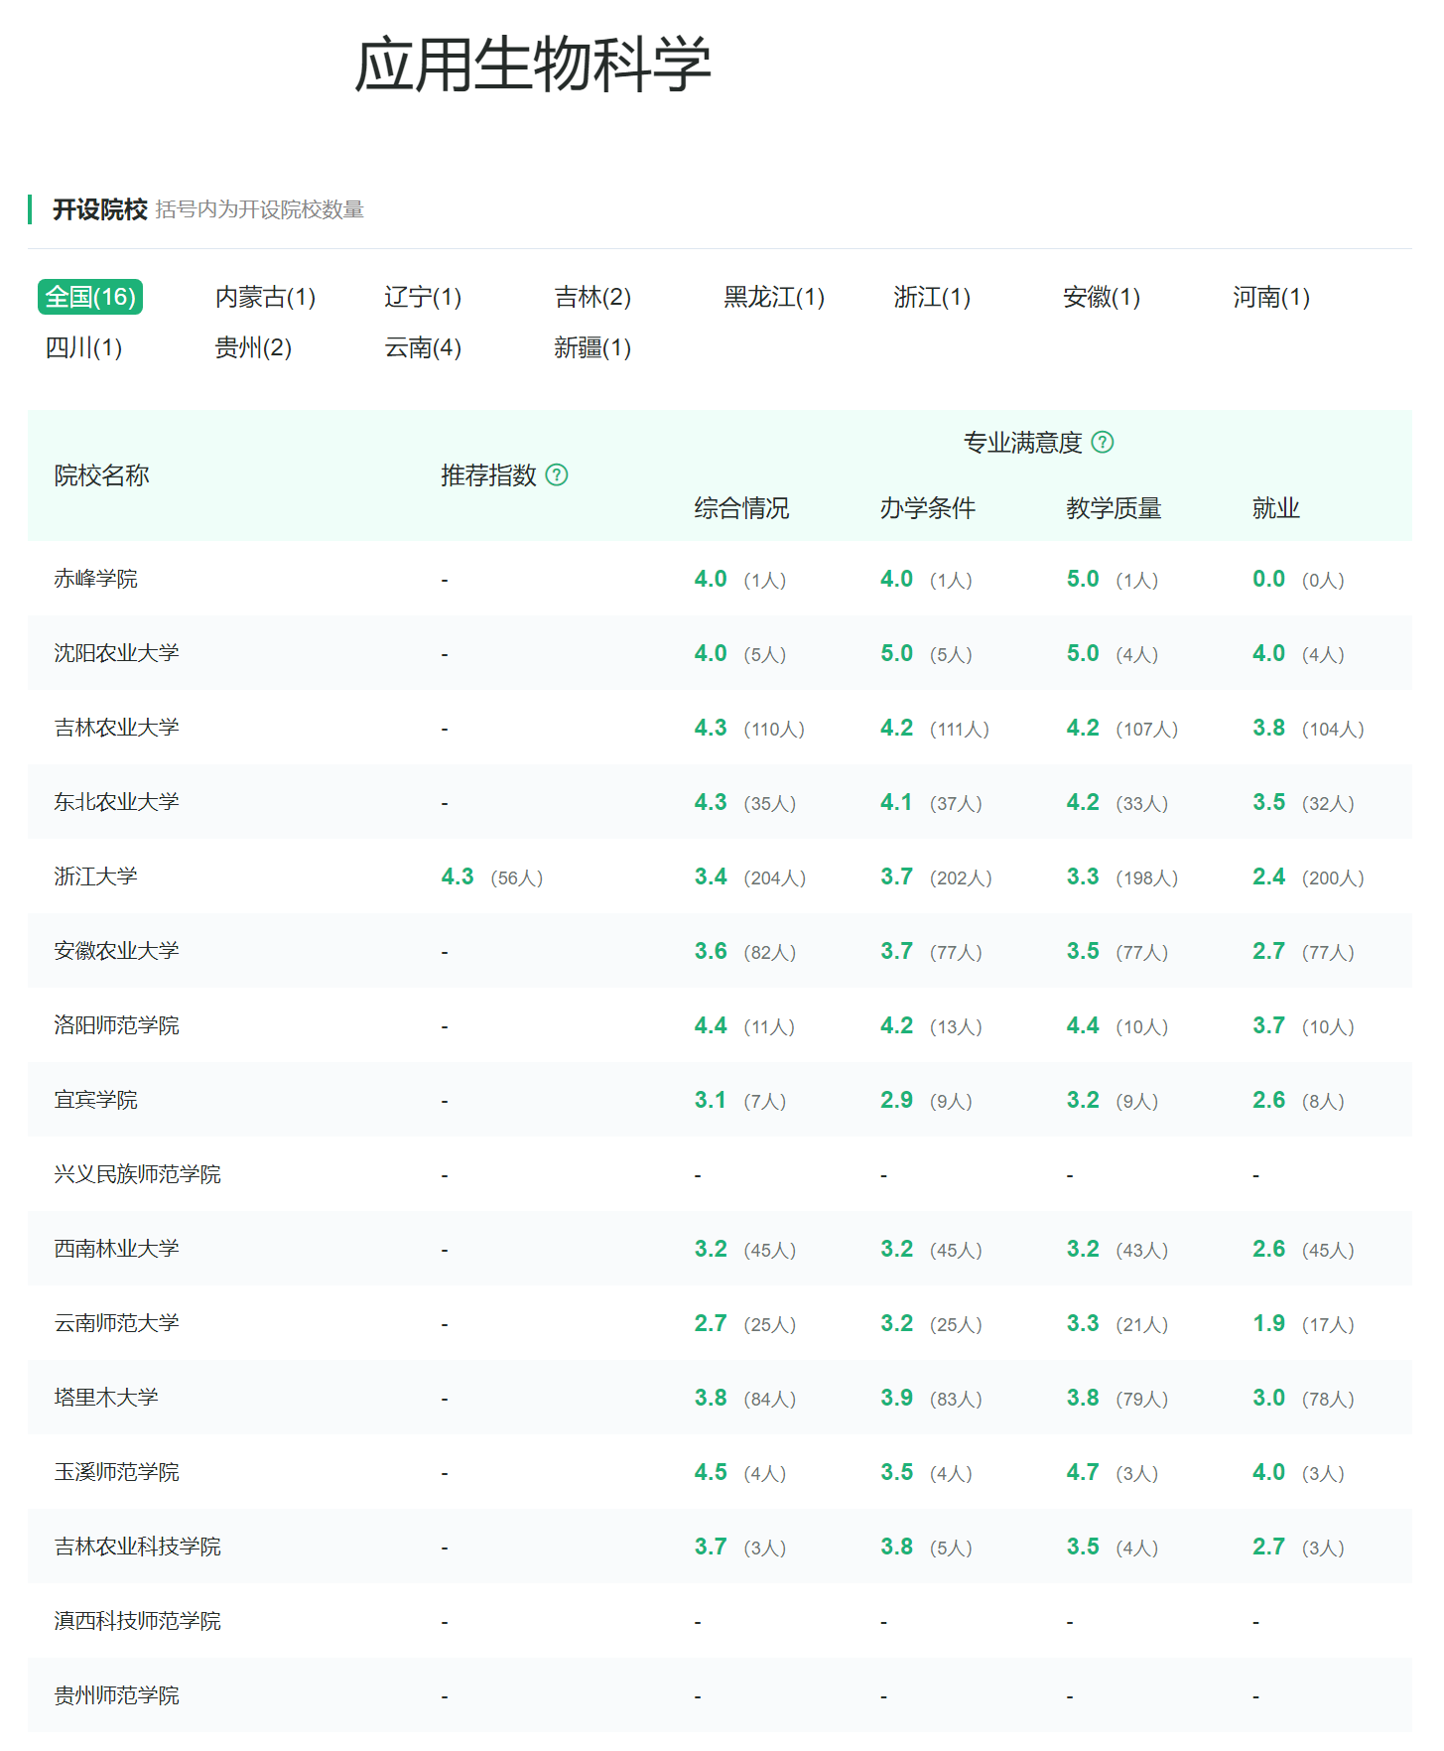Image resolution: width=1444 pixels, height=1751 pixels.
Task: Click 塔里木大学's 办学条件 score 3.9
Action: coord(896,1398)
